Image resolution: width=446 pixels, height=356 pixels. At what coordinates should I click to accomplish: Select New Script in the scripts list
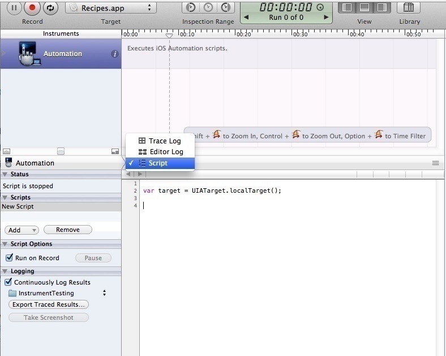(61, 206)
